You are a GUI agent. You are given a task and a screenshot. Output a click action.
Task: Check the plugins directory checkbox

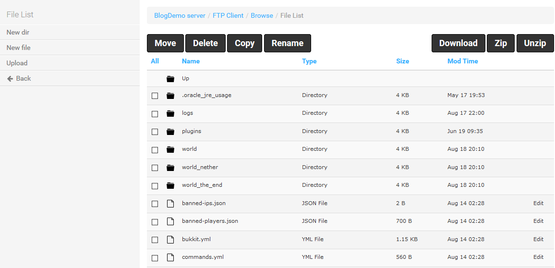click(155, 132)
